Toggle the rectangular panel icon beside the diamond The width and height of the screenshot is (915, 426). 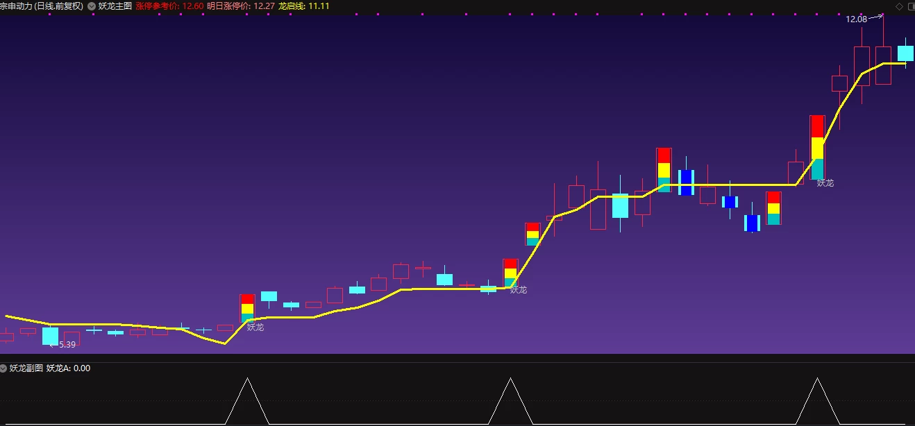910,6
